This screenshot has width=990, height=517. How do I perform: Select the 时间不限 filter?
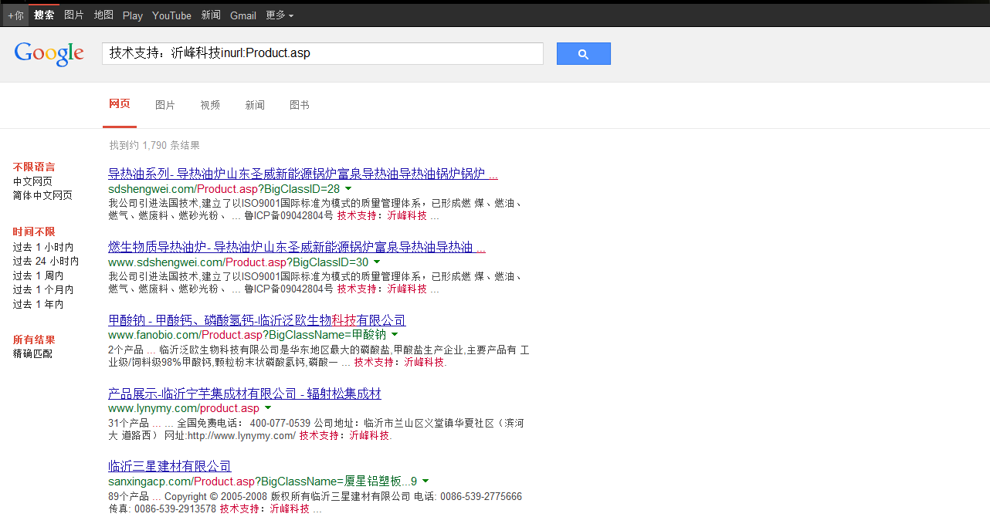click(x=34, y=231)
